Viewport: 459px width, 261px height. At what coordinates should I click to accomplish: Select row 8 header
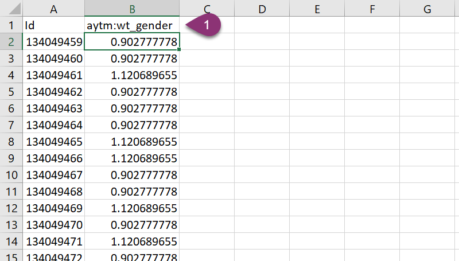pyautogui.click(x=11, y=142)
